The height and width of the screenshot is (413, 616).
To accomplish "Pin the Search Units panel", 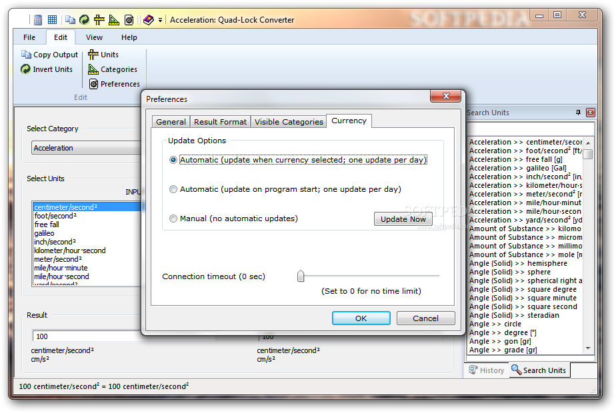I will [578, 113].
